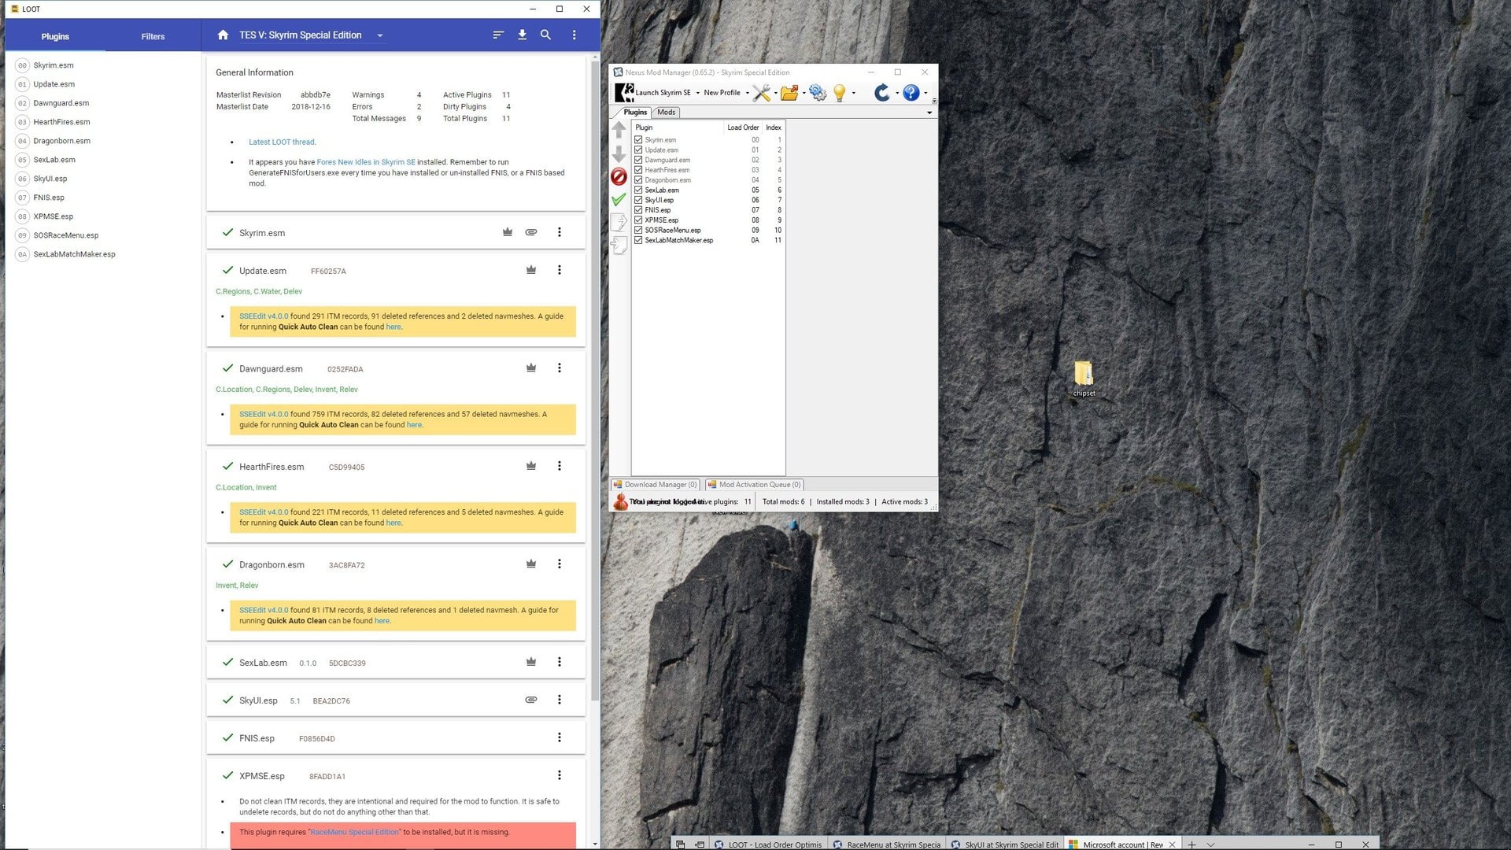The height and width of the screenshot is (850, 1511).
Task: Open Fores New Idles in Skyrim SE link
Action: [366, 162]
